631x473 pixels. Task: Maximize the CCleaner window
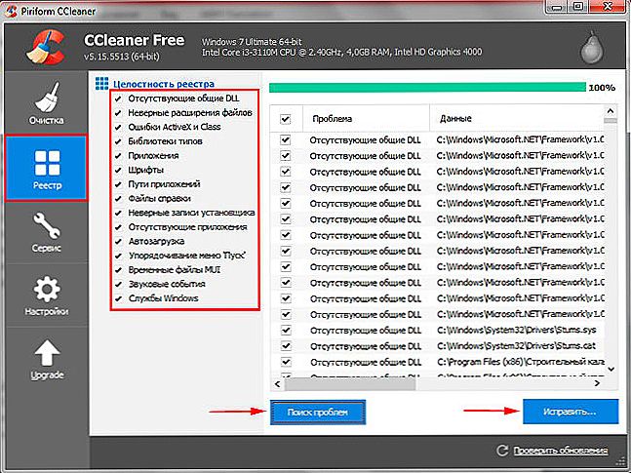(577, 6)
